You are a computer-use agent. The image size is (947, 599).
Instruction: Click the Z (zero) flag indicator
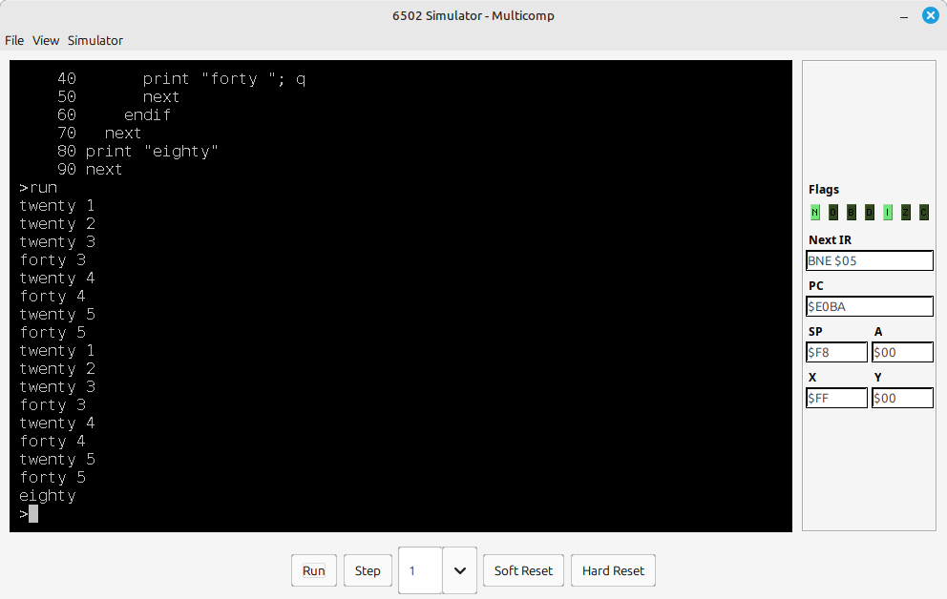pyautogui.click(x=906, y=213)
